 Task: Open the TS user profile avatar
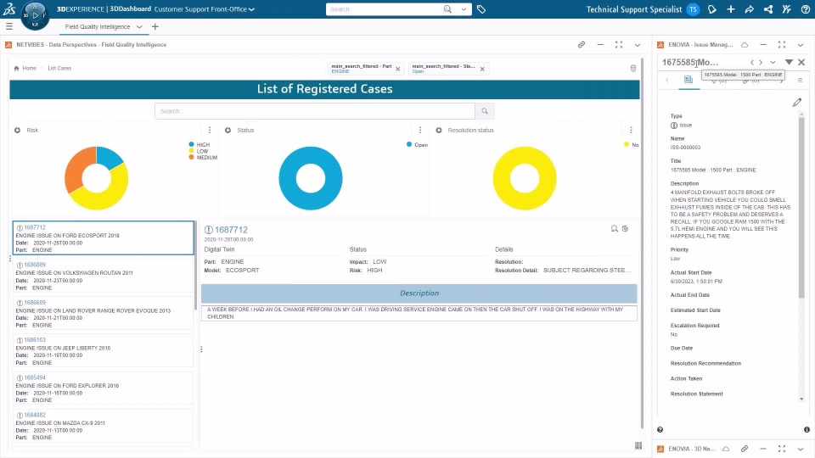tap(693, 9)
